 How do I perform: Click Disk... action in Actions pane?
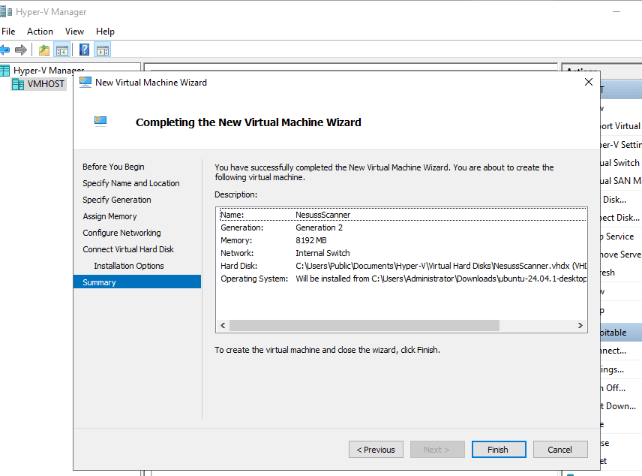614,200
